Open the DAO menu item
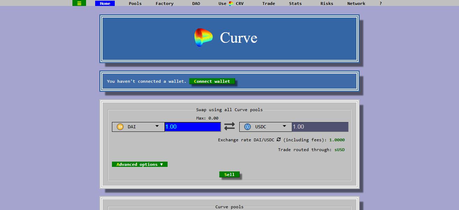The image size is (459, 210). click(x=196, y=4)
